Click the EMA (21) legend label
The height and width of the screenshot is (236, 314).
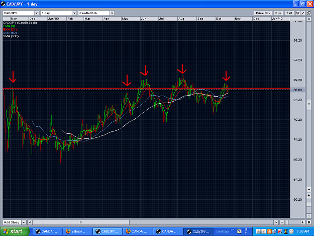click(x=10, y=30)
